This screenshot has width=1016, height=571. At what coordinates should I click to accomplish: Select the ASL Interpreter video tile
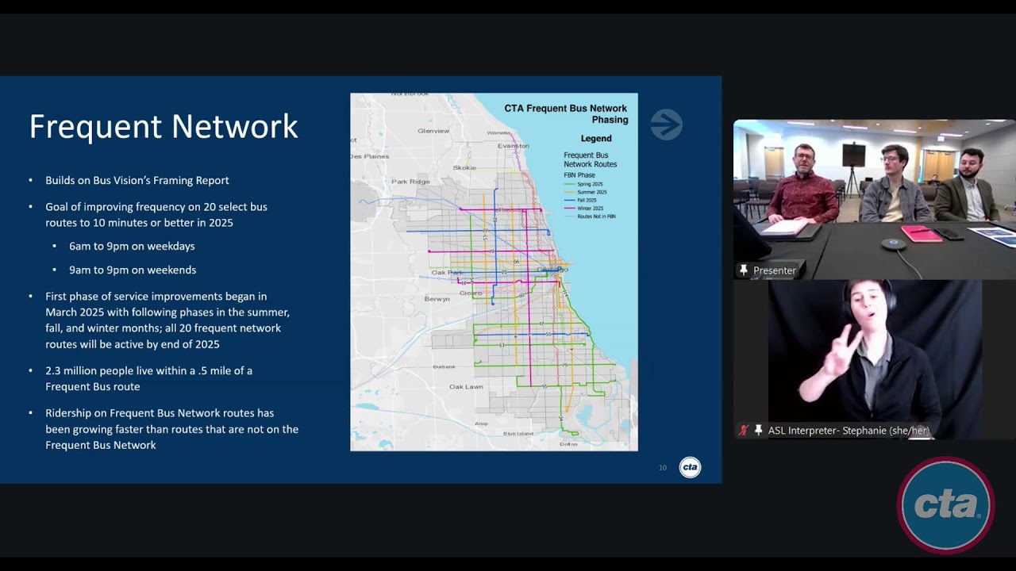click(875, 359)
